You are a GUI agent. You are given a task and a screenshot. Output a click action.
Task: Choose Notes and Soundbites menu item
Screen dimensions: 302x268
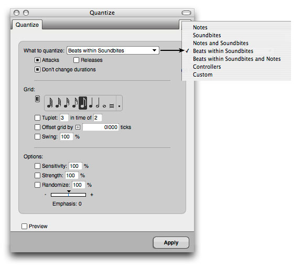click(x=221, y=43)
